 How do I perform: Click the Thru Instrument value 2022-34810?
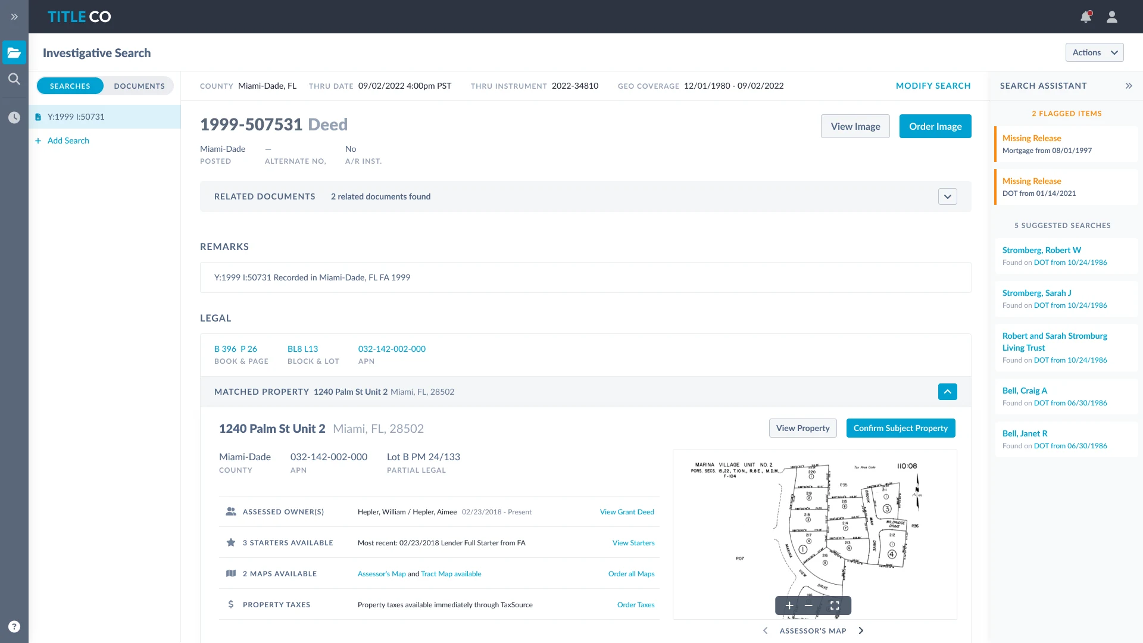click(x=575, y=86)
